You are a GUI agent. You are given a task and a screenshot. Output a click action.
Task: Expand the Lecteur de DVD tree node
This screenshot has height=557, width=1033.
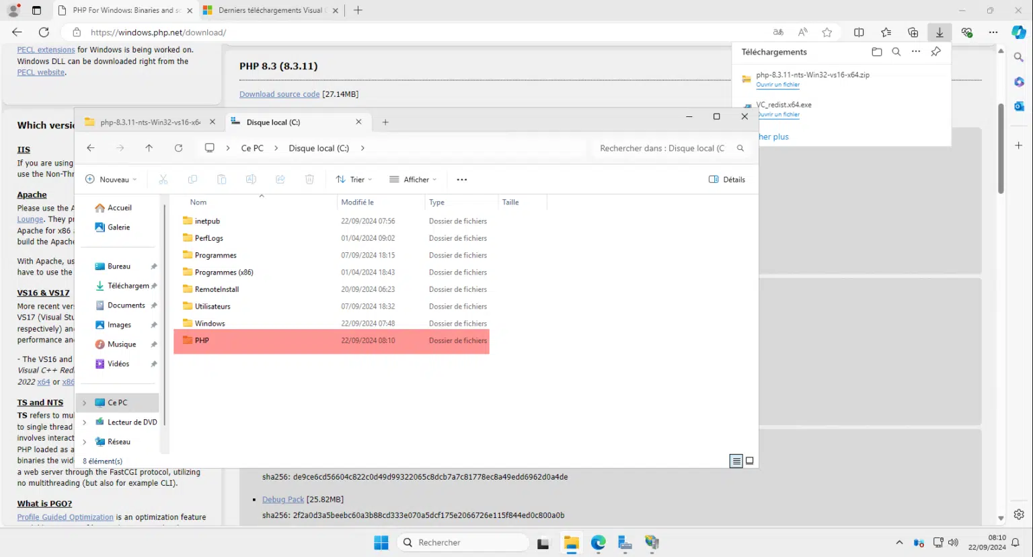point(85,422)
